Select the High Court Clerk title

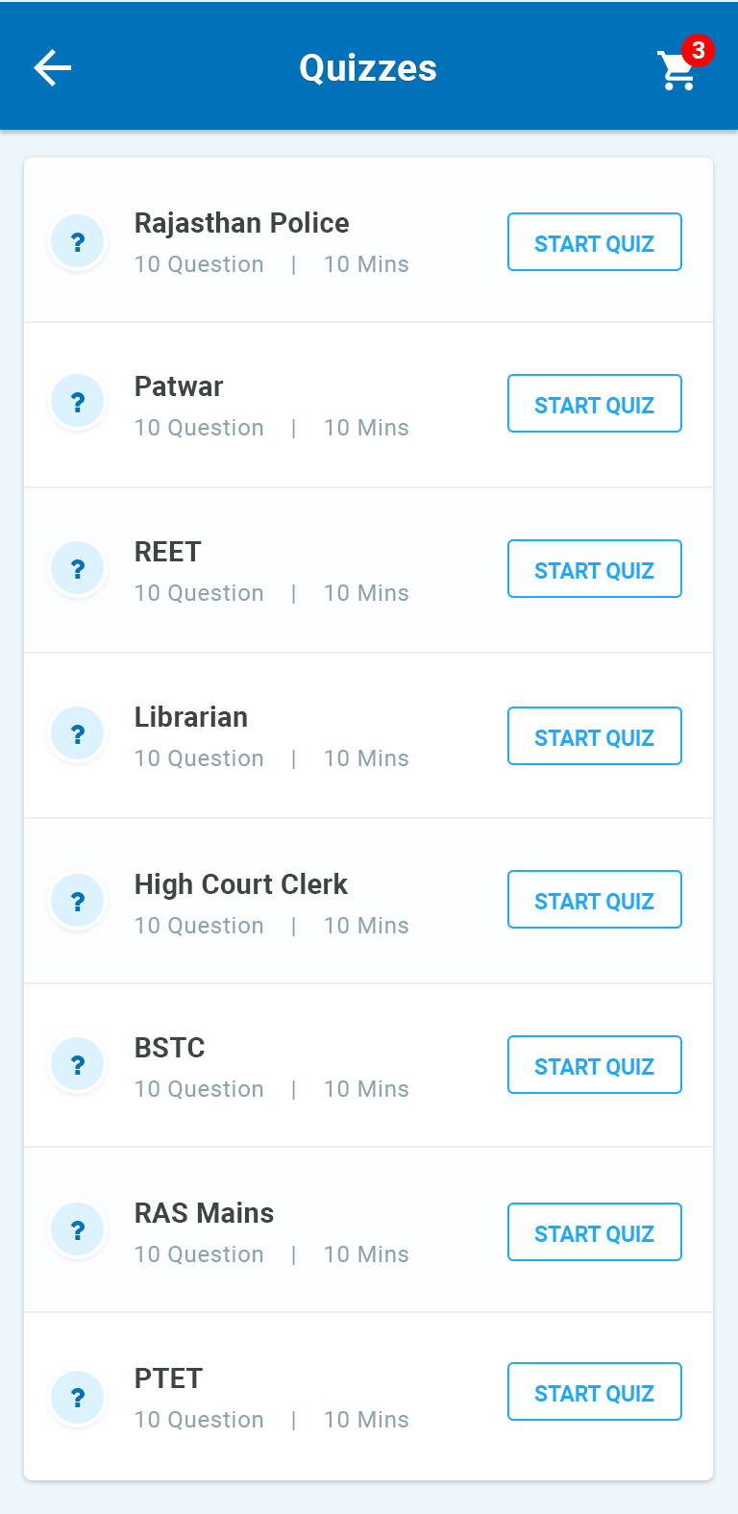[x=240, y=884]
